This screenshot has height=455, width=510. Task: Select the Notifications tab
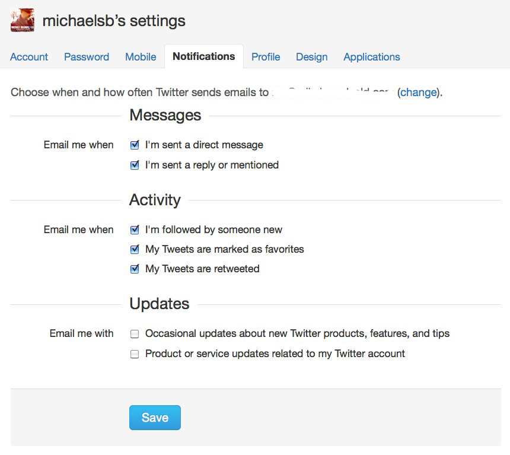point(203,56)
